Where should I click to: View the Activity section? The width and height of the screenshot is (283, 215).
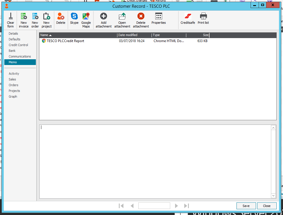coord(14,74)
